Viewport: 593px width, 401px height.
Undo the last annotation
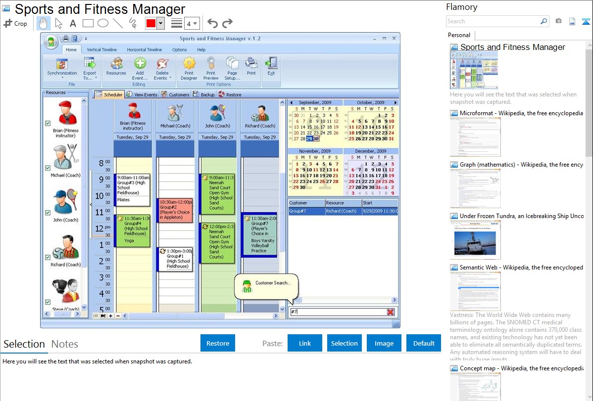coord(212,23)
